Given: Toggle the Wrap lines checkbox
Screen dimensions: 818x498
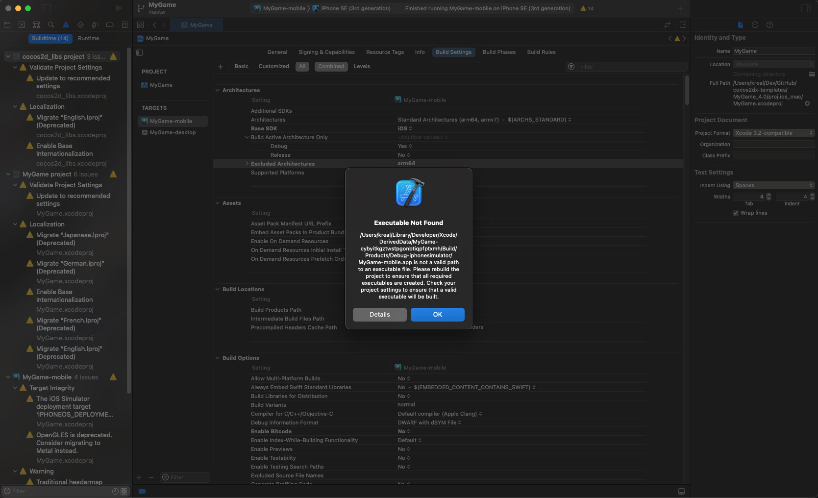Looking at the screenshot, I should 736,213.
